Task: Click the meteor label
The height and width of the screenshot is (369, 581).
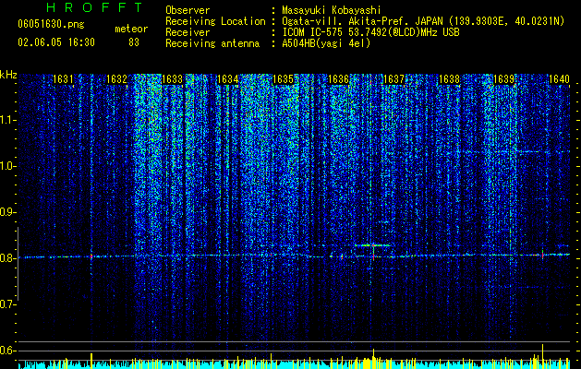Action: (131, 29)
